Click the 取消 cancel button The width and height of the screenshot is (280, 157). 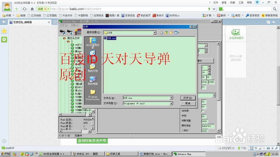click(188, 103)
